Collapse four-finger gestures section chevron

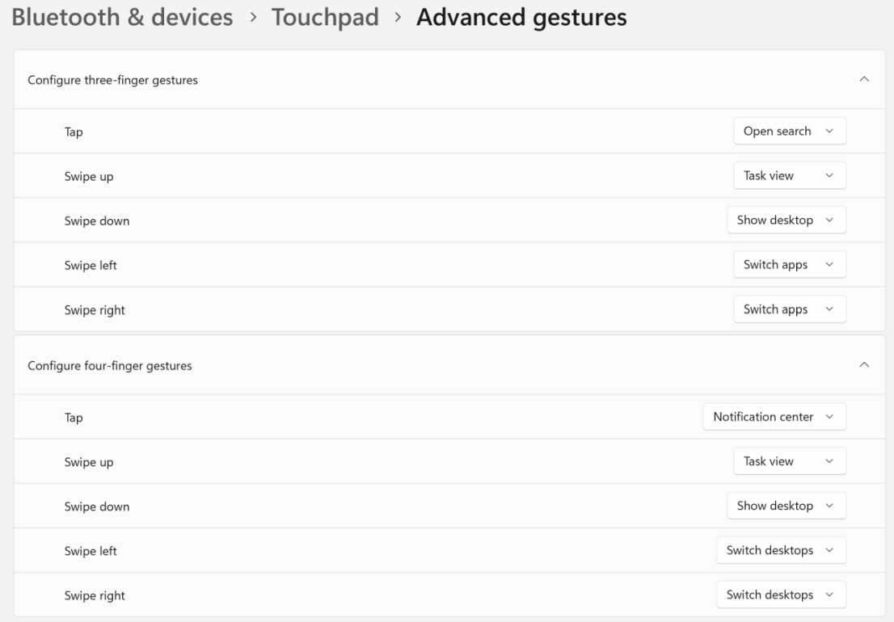[x=864, y=366]
